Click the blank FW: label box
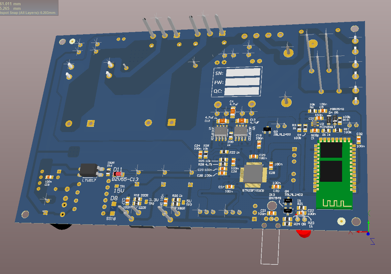The height and width of the screenshot is (274, 391). tap(242, 82)
